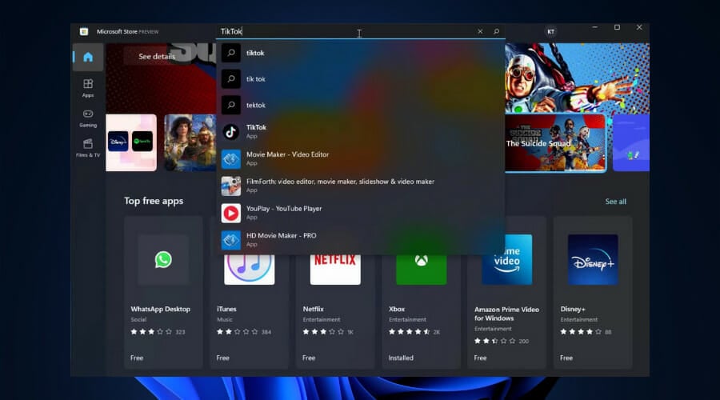Open the Home section in sidebar

88,57
